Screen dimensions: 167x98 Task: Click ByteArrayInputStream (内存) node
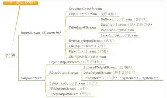point(92,41)
